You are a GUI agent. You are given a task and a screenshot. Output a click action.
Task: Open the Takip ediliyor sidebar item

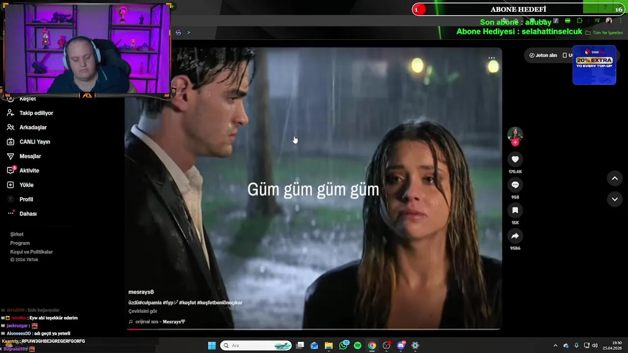pos(29,113)
